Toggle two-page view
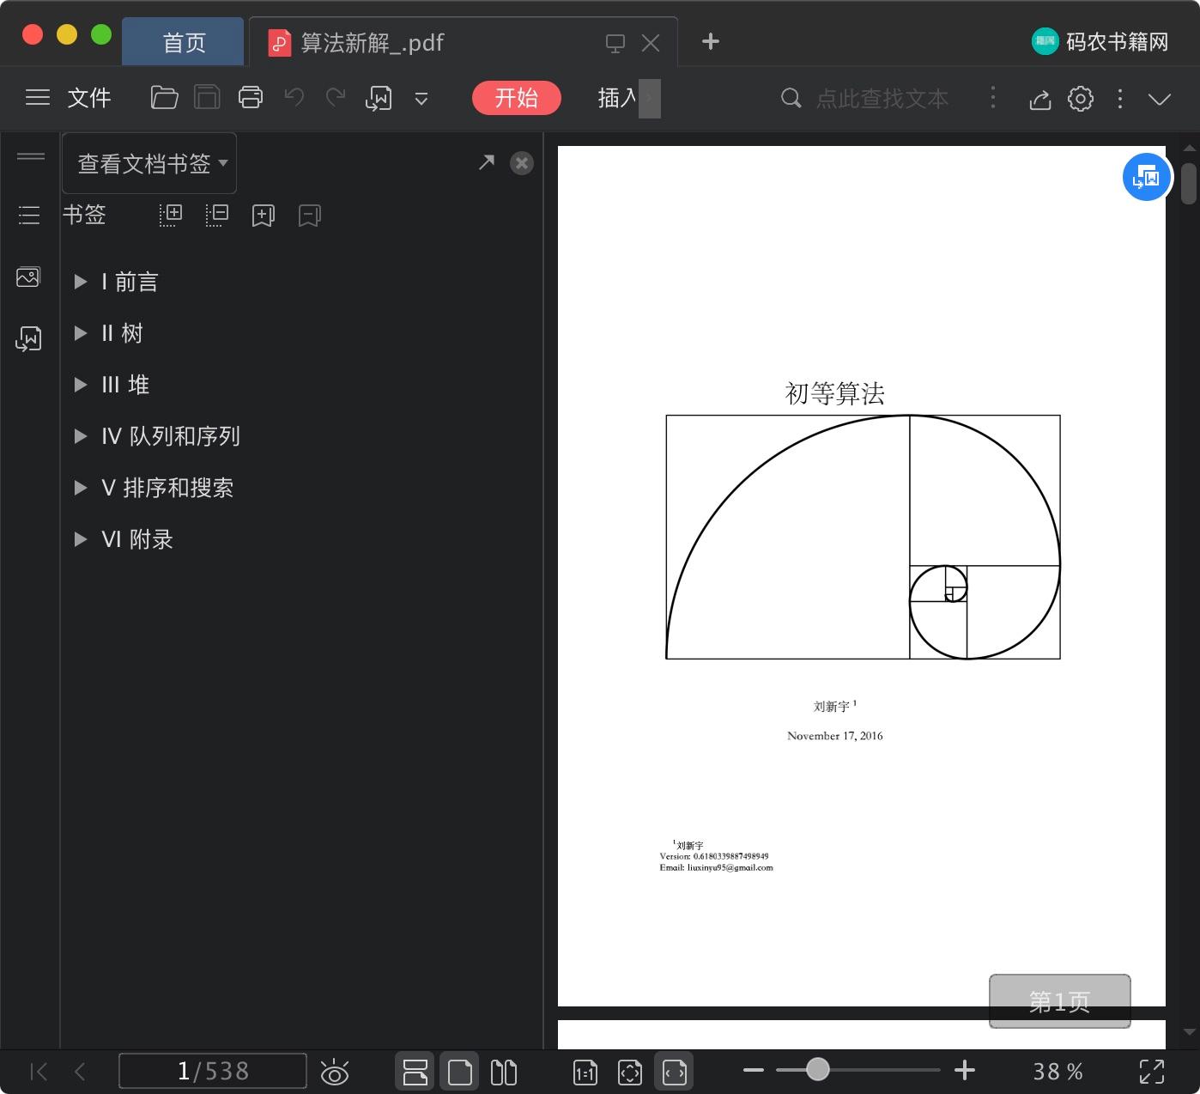Viewport: 1200px width, 1094px height. 504,1072
